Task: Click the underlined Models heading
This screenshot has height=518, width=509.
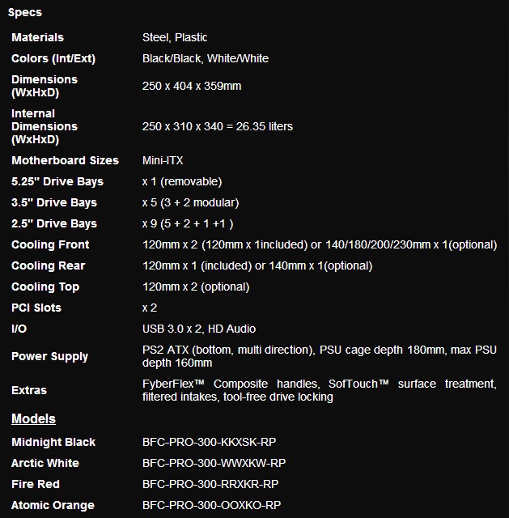Action: [x=33, y=419]
